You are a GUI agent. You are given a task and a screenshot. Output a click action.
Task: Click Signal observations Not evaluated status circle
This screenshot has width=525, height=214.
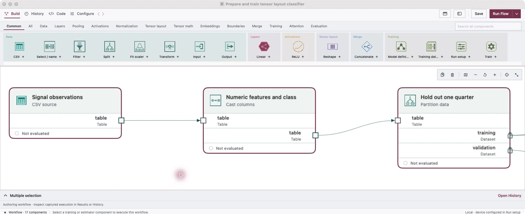pos(17,134)
